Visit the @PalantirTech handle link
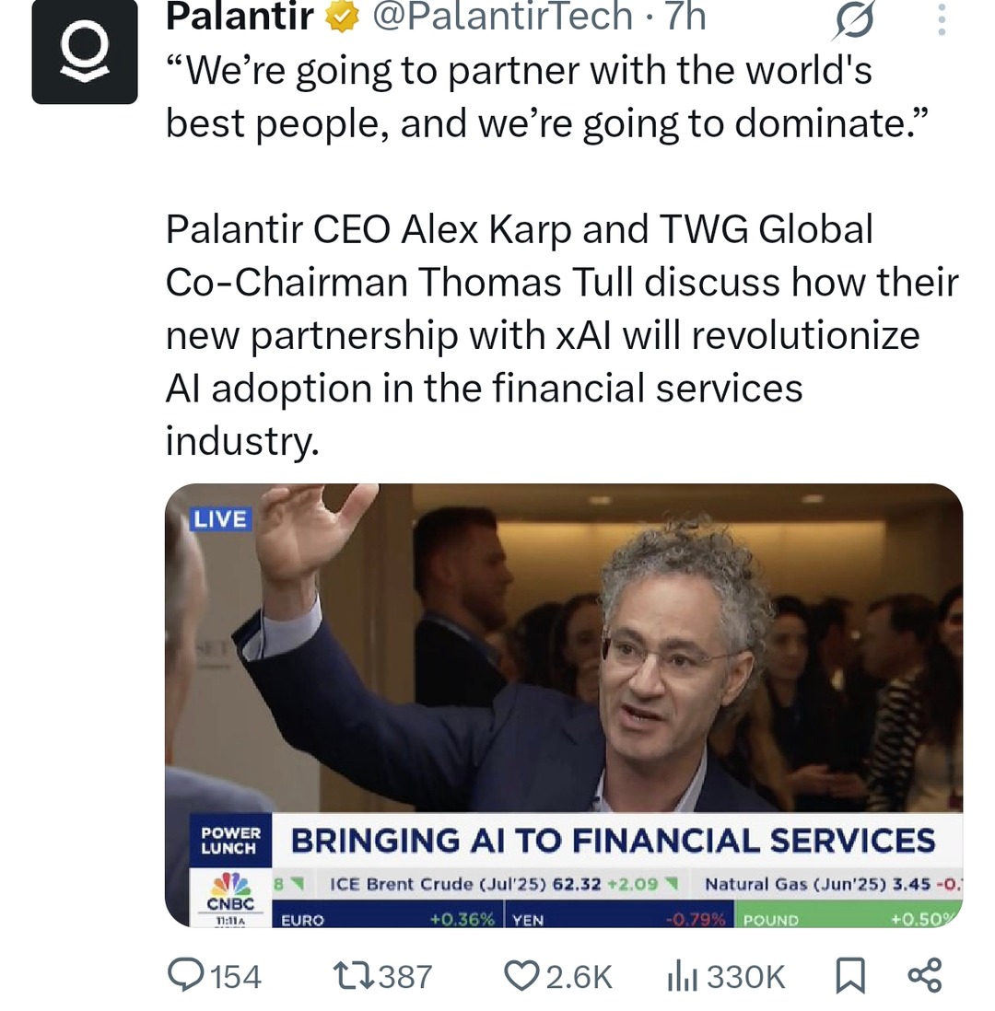 502,16
